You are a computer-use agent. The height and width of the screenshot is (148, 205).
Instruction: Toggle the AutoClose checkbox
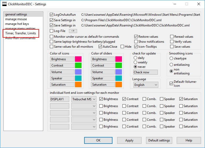[x=100, y=47]
